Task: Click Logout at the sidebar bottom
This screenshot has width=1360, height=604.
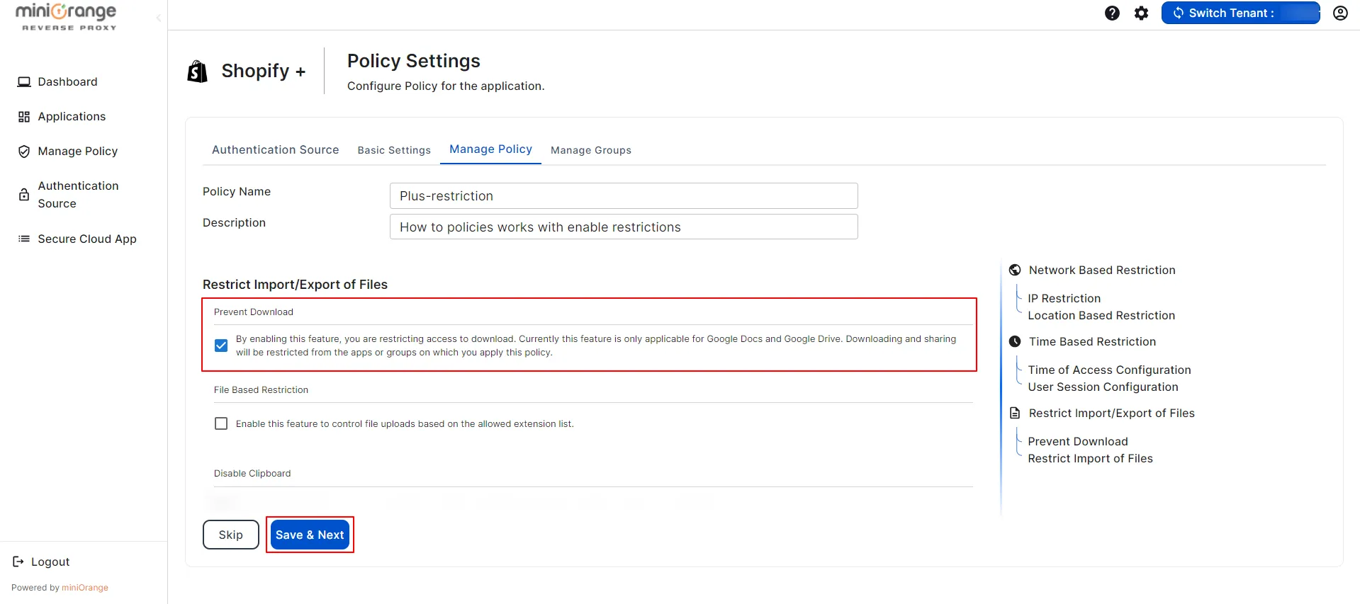Action: pyautogui.click(x=50, y=562)
